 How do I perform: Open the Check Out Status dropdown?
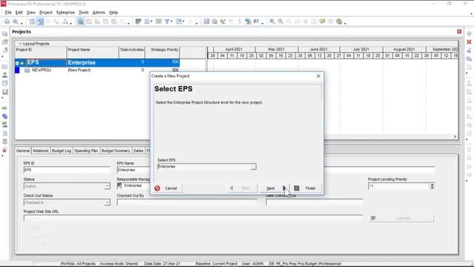coord(107,202)
